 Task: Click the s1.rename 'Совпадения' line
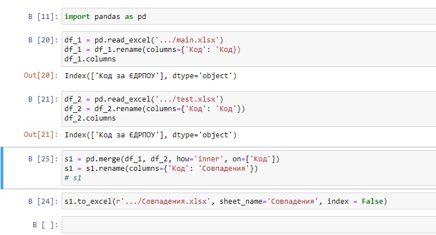coord(161,169)
